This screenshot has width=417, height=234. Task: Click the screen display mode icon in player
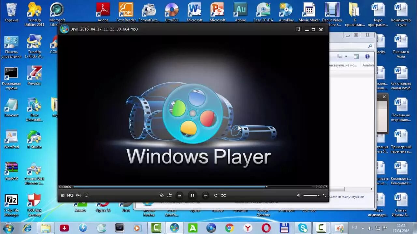click(x=86, y=195)
